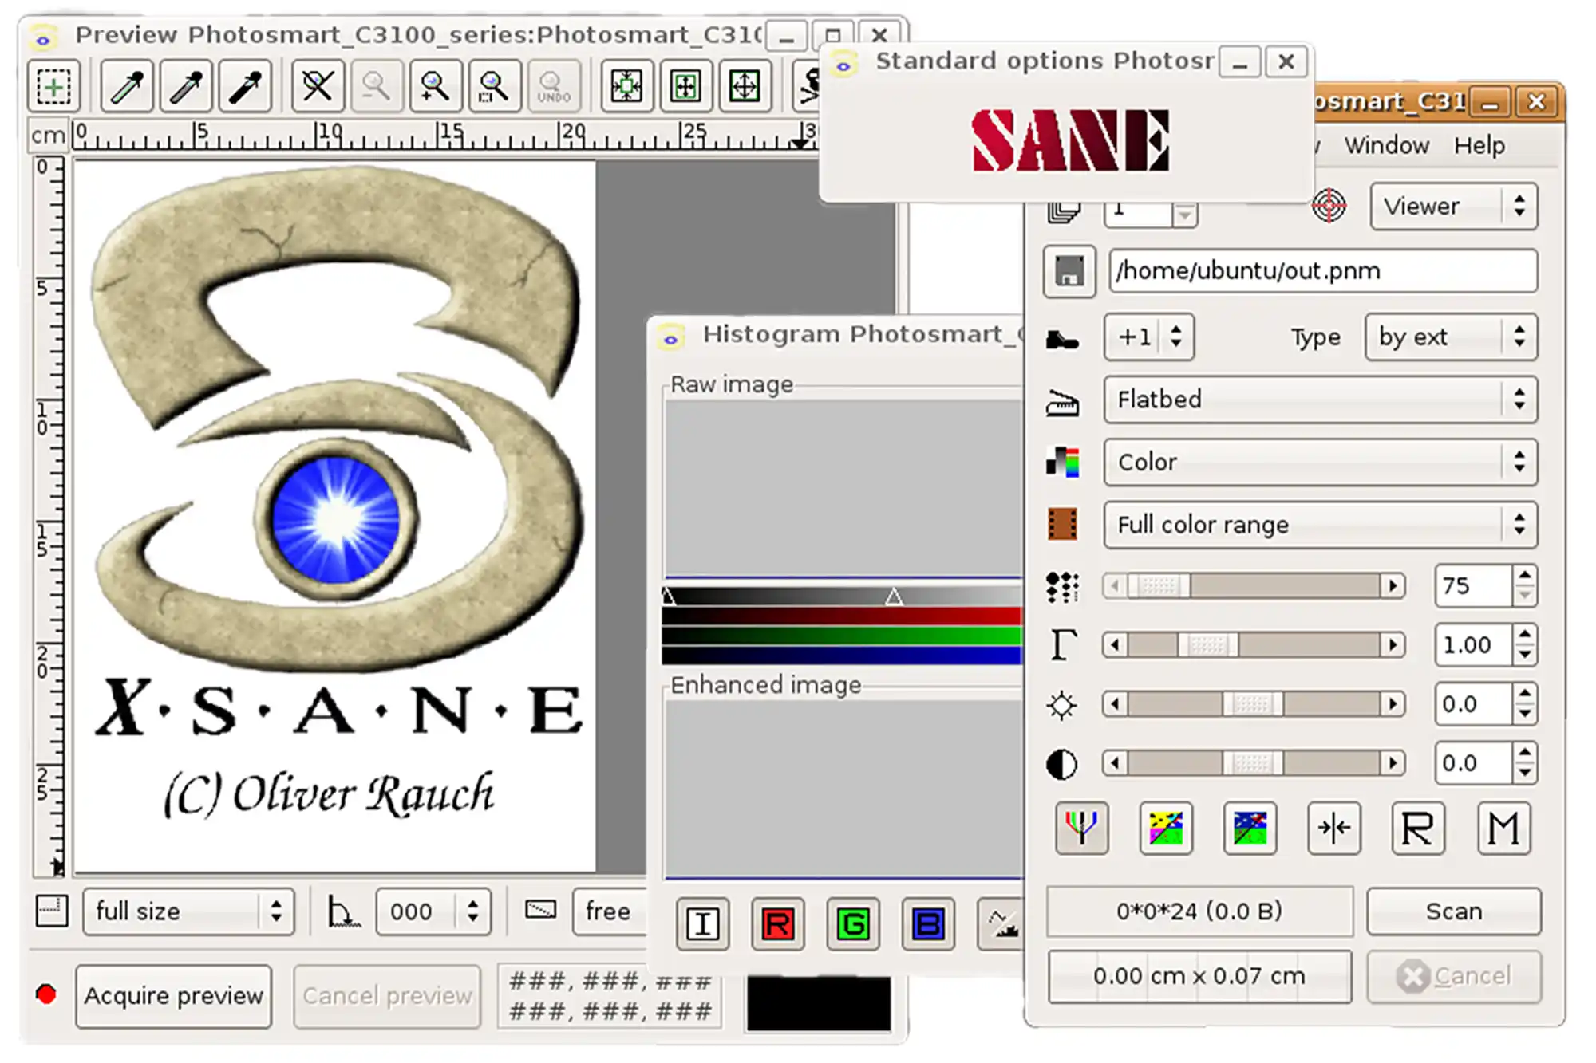The height and width of the screenshot is (1063, 1596).
Task: Click the black point pipette icon
Action: click(245, 85)
